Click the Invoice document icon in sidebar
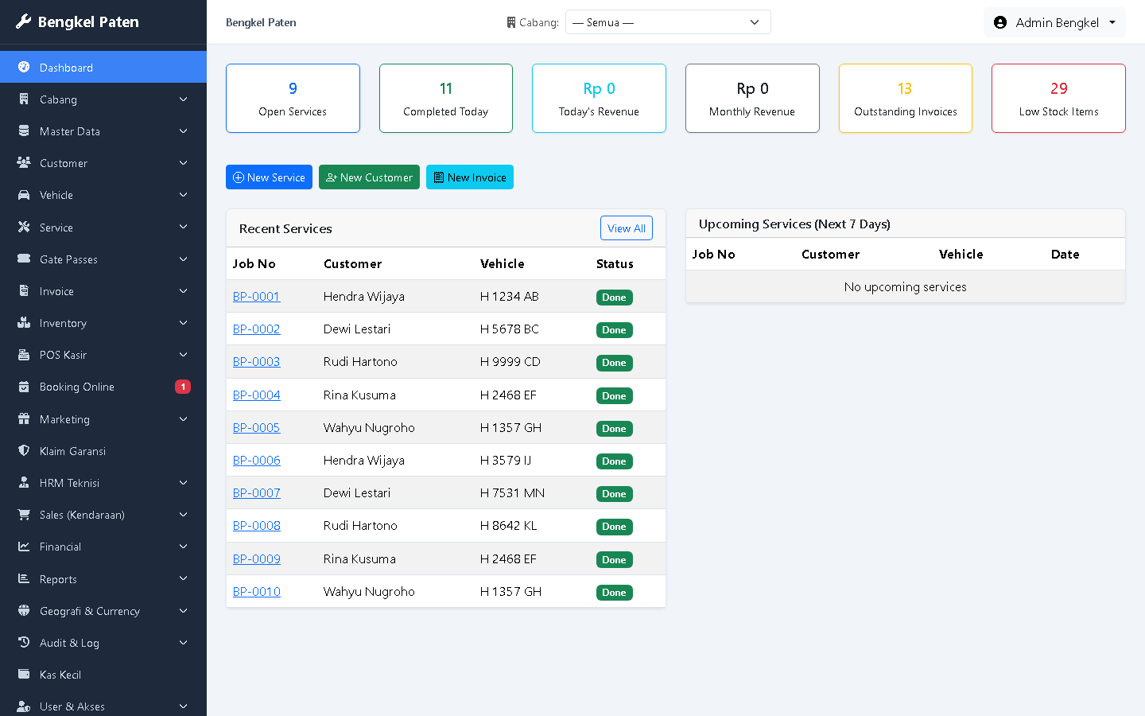Image resolution: width=1145 pixels, height=716 pixels. pos(24,291)
